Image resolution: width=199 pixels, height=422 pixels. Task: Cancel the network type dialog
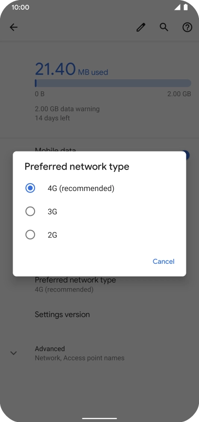(x=163, y=261)
